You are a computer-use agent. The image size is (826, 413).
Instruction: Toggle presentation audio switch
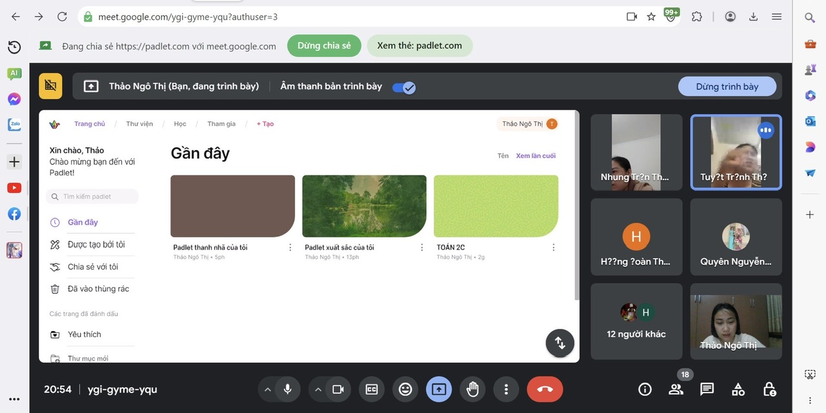click(x=404, y=87)
